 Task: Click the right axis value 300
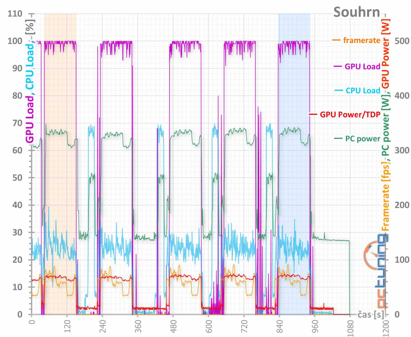(x=402, y=150)
